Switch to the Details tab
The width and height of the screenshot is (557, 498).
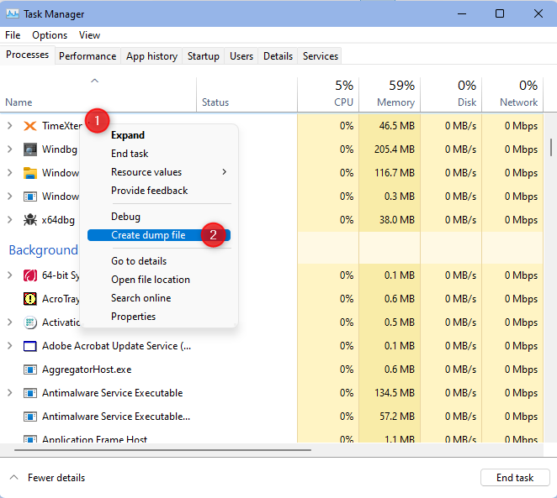(278, 56)
